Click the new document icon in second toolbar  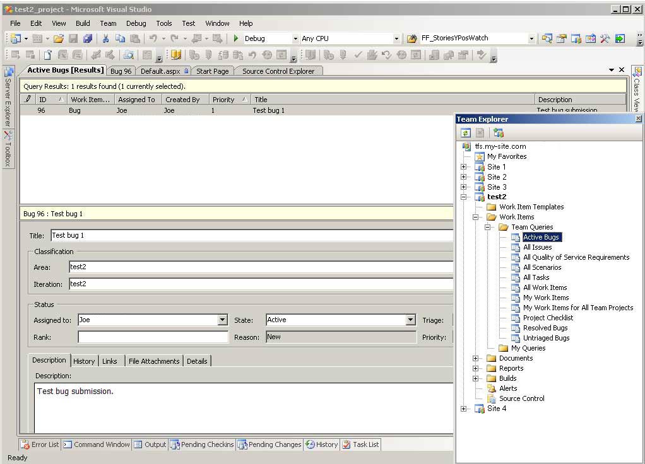pos(48,55)
